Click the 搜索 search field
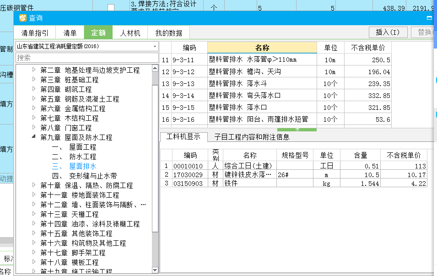 (87, 58)
